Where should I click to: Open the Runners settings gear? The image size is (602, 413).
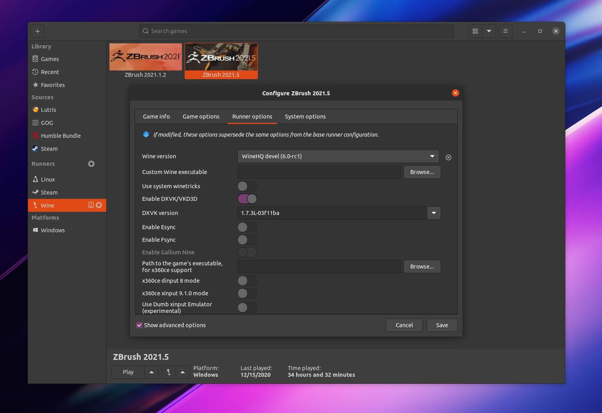[91, 164]
